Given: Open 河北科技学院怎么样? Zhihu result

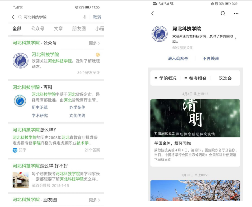Looking at the screenshot, I should 56,140.
